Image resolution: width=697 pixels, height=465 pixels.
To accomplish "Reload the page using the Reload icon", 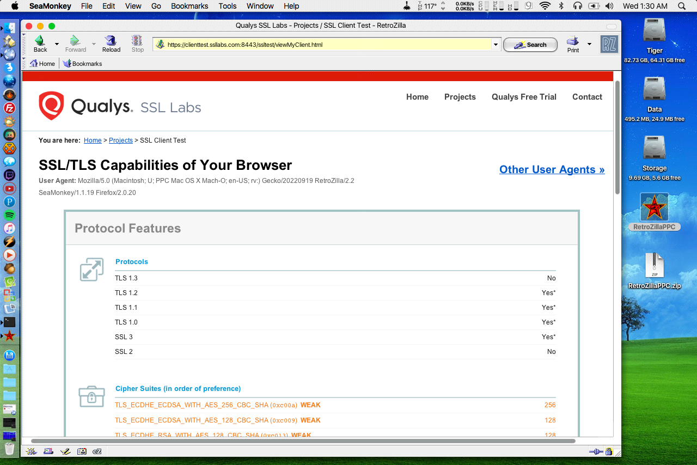I will (x=111, y=40).
